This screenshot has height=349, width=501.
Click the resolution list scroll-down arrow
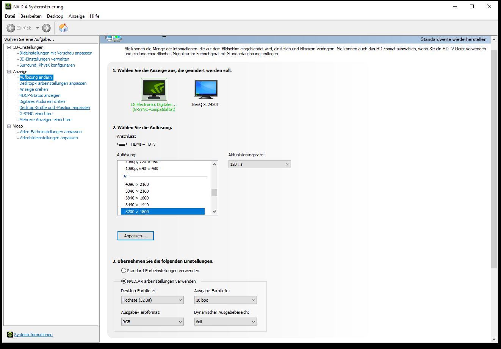214,212
